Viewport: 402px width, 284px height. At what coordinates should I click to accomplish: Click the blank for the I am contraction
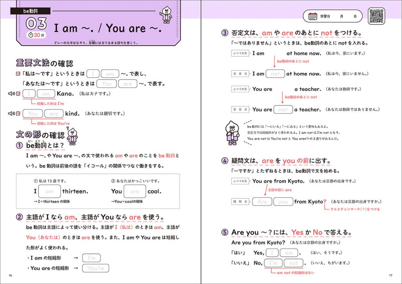[x=91, y=258]
